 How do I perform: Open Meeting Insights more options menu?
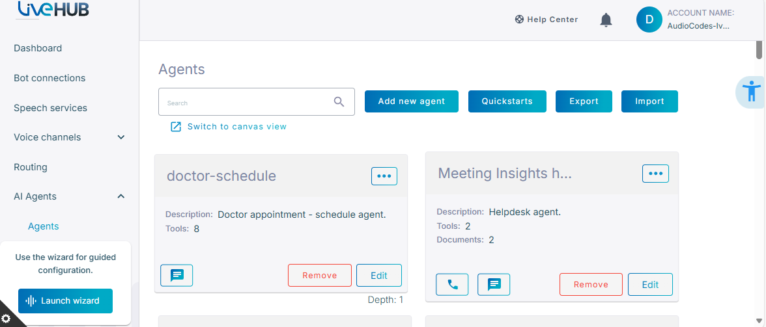[655, 174]
